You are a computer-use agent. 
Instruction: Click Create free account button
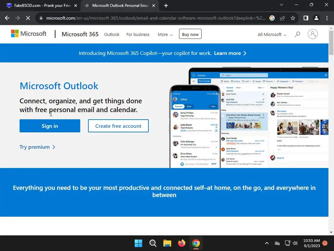118,126
